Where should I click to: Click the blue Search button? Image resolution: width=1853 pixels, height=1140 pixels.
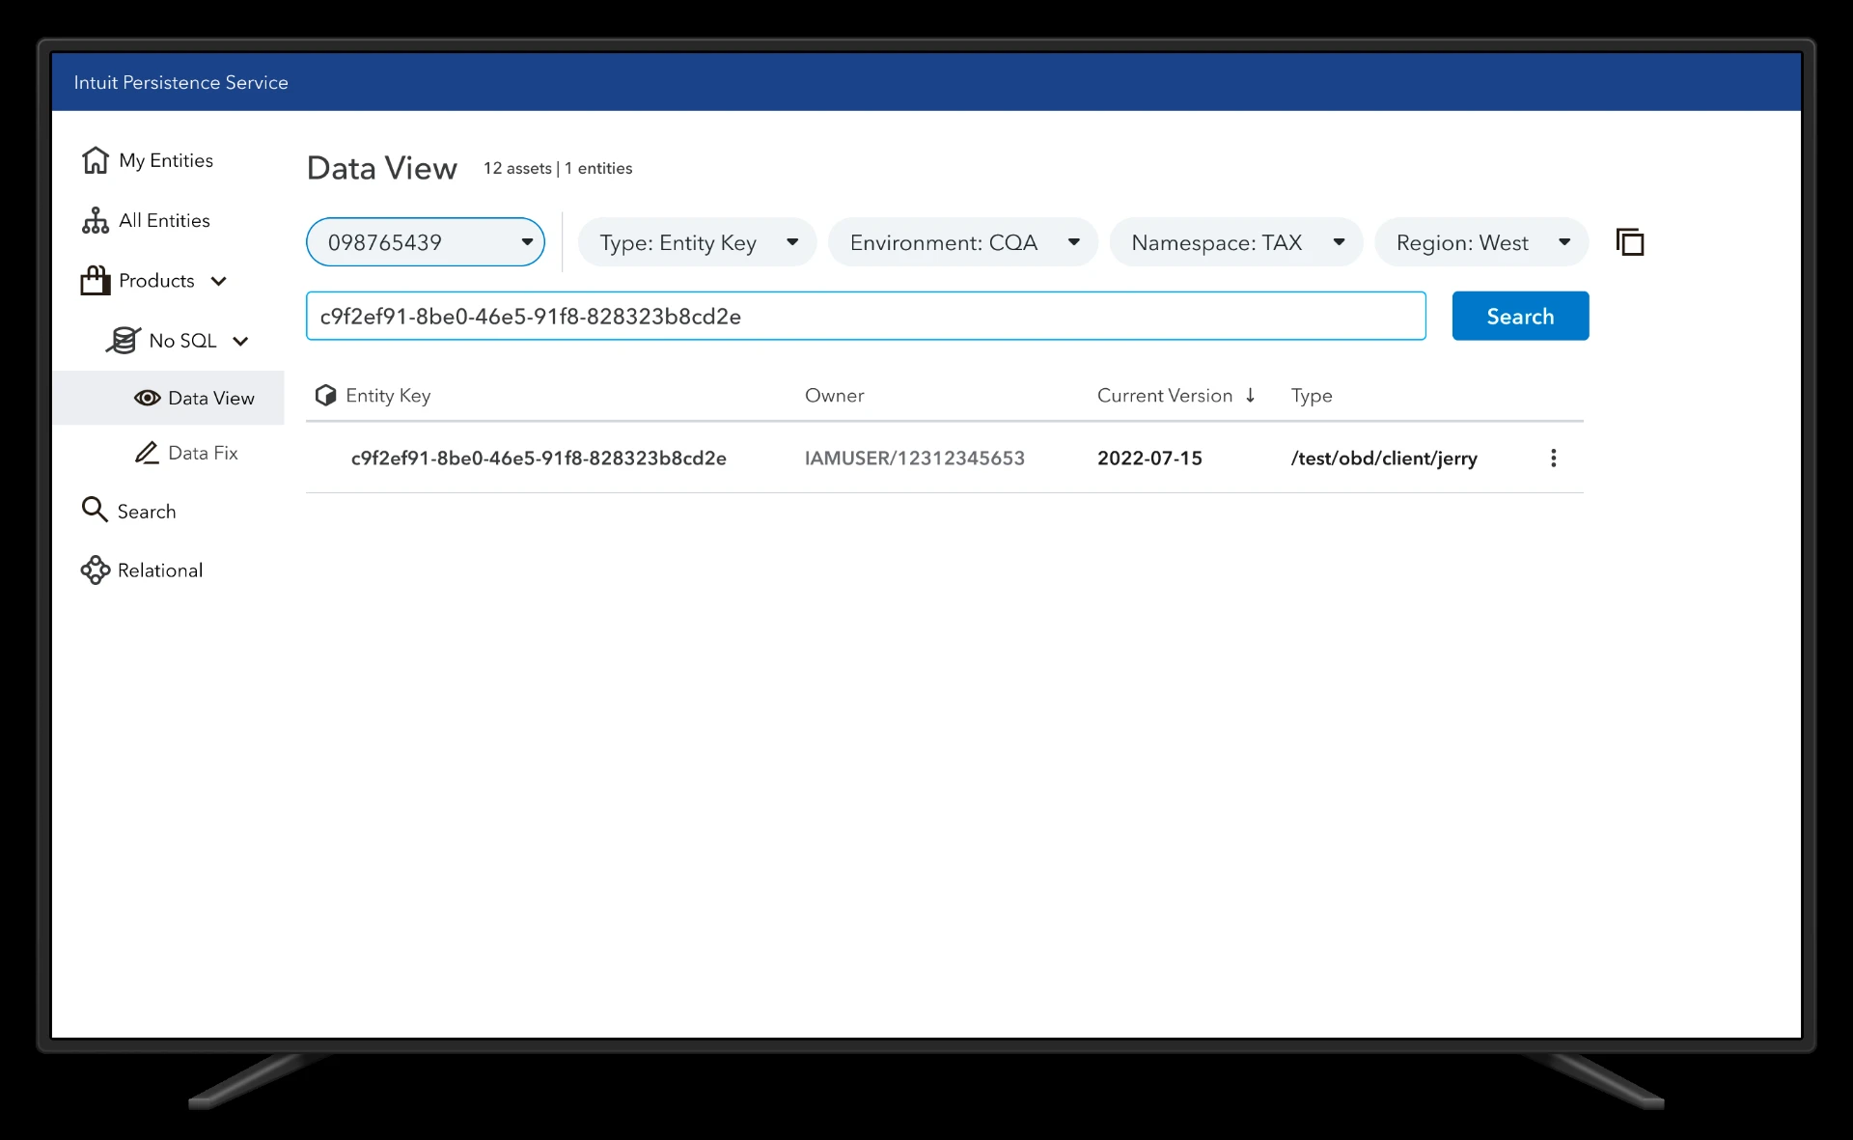click(x=1520, y=316)
